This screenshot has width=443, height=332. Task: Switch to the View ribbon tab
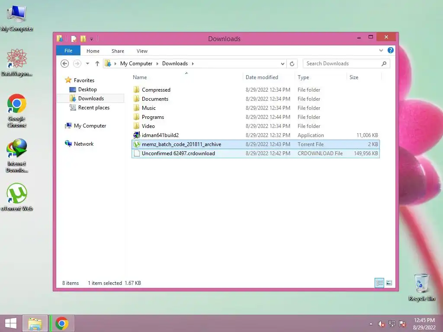(x=142, y=51)
